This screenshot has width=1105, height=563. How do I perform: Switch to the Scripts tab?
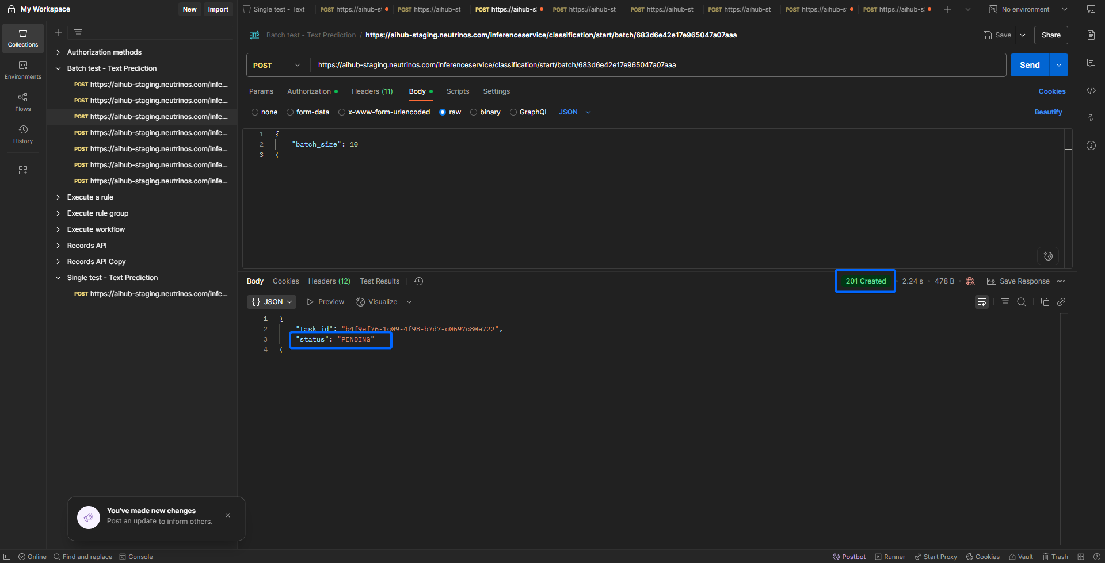point(458,91)
